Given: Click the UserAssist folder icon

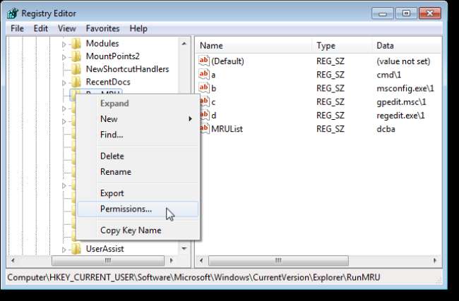Looking at the screenshot, I should tap(76, 249).
